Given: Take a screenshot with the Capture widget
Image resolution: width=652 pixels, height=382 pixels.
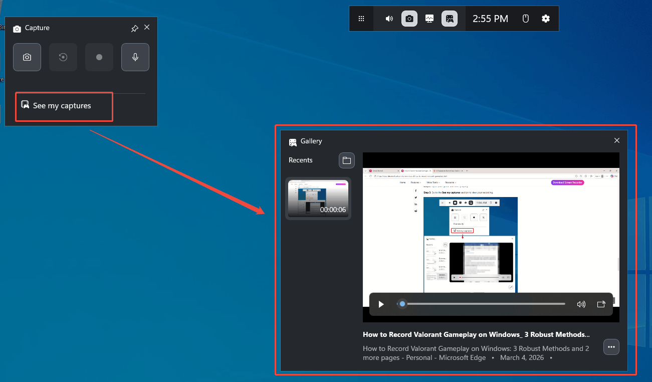Looking at the screenshot, I should click(x=27, y=57).
